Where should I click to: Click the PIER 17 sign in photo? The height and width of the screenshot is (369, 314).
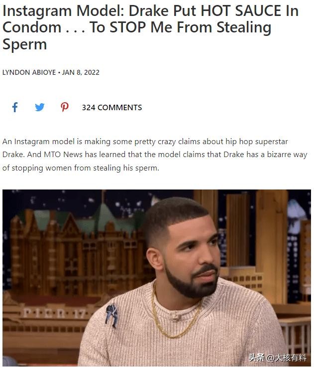(54, 314)
